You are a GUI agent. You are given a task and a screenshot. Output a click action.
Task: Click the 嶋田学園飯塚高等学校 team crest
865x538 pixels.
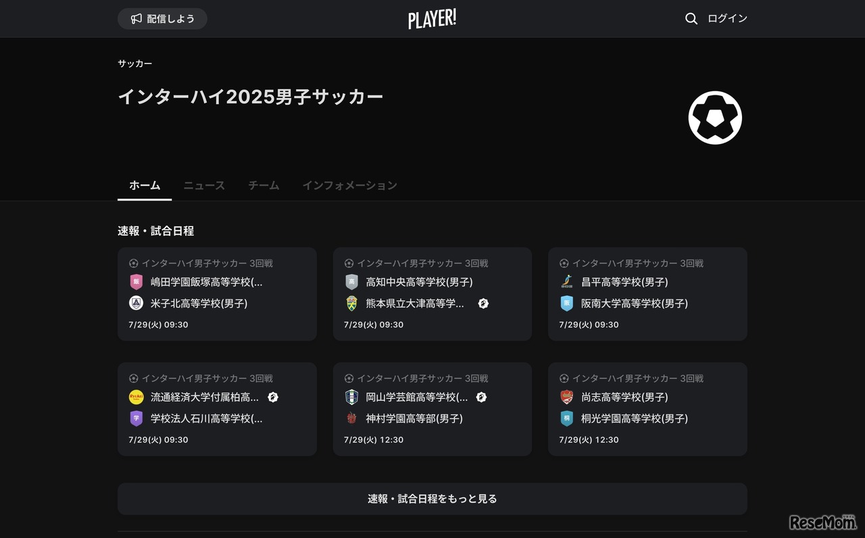point(136,282)
